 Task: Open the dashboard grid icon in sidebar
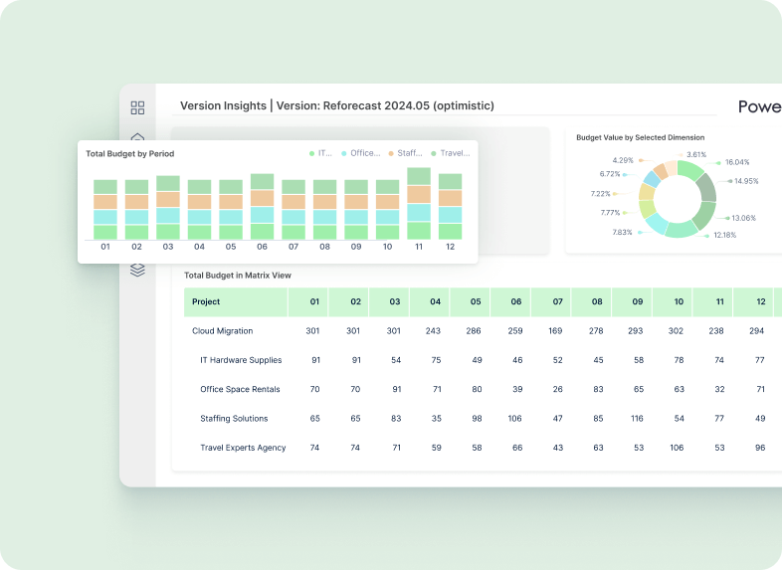point(137,107)
